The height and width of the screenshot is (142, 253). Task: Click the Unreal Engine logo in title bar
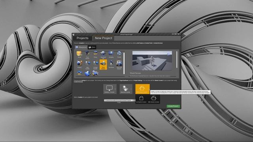click(74, 34)
